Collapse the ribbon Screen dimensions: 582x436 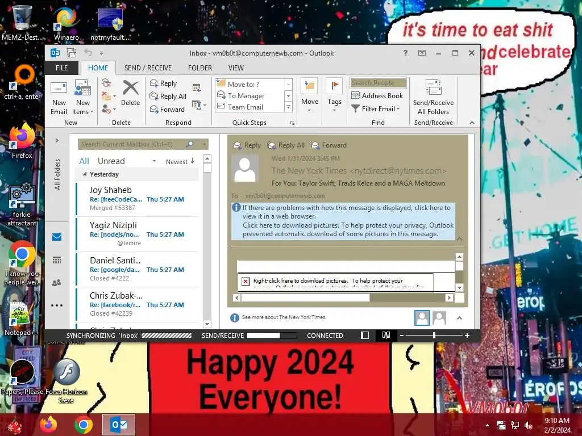[x=472, y=123]
